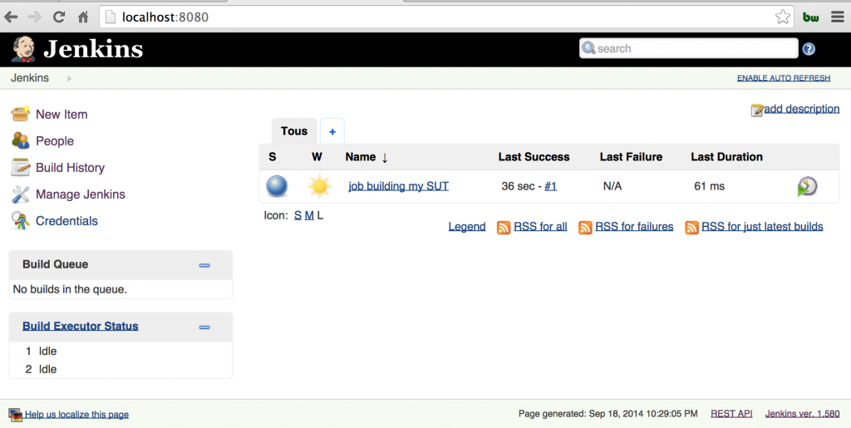Click the add description notepad icon
This screenshot has width=851, height=428.
757,111
